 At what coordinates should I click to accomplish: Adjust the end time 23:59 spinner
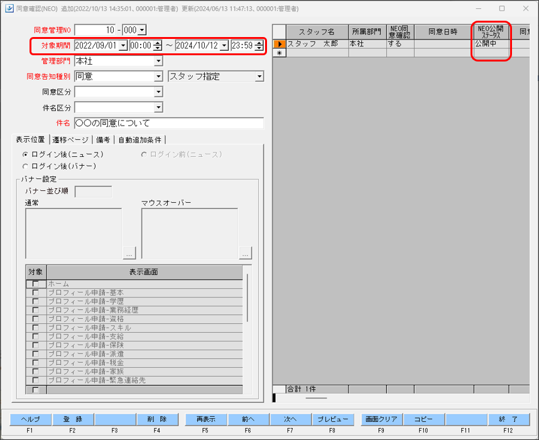(259, 46)
